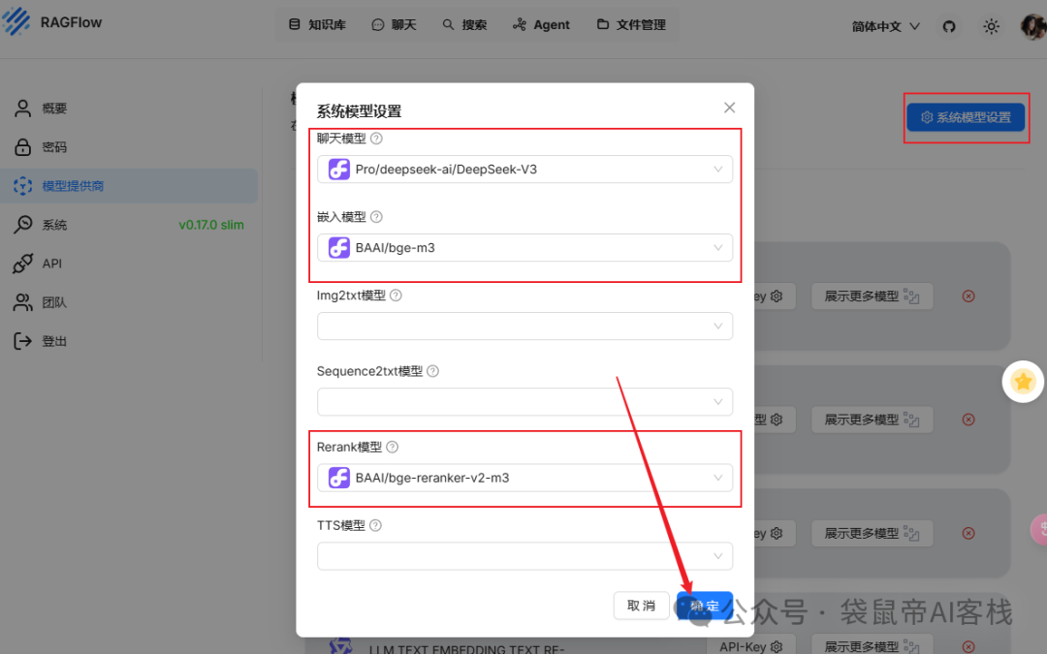This screenshot has height=654, width=1047.
Task: Click the 确定 button
Action: pyautogui.click(x=705, y=606)
